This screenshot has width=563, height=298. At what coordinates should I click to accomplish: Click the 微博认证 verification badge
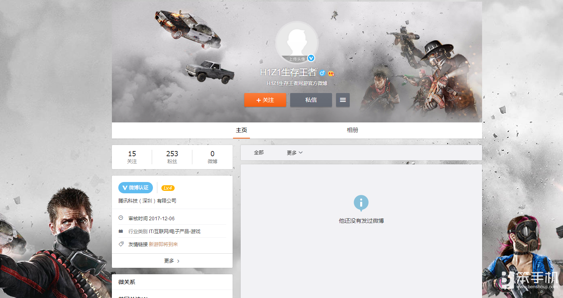(136, 188)
